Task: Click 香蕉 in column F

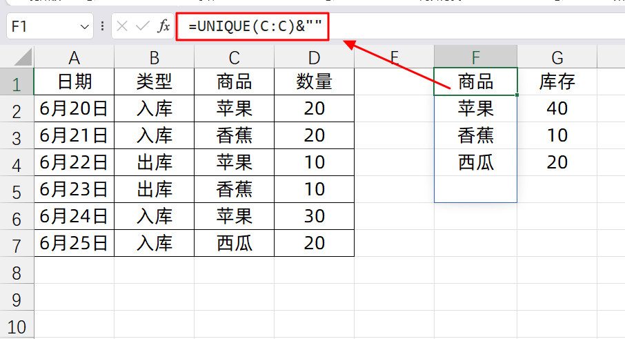Action: tap(475, 135)
